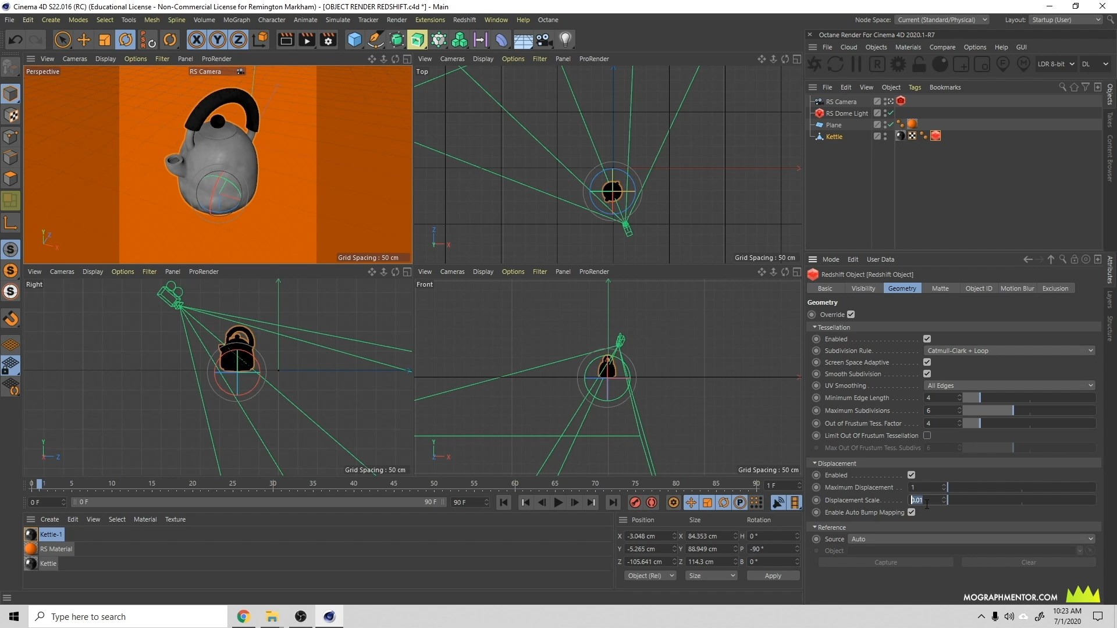Disable Tessellation Enabled checkbox

(927, 339)
